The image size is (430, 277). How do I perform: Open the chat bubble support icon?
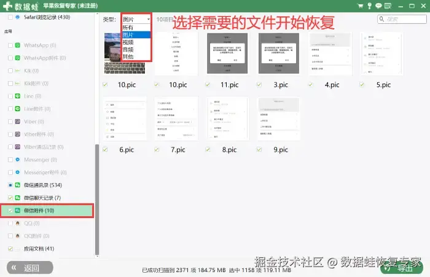pyautogui.click(x=378, y=6)
